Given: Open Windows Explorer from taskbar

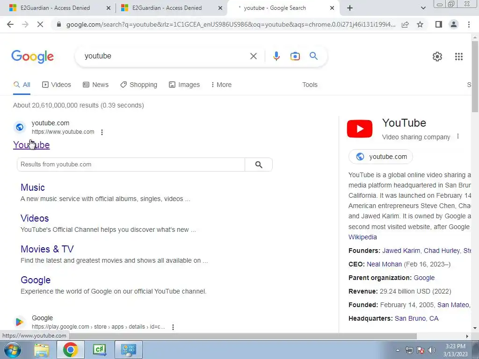Looking at the screenshot, I should 41,350.
